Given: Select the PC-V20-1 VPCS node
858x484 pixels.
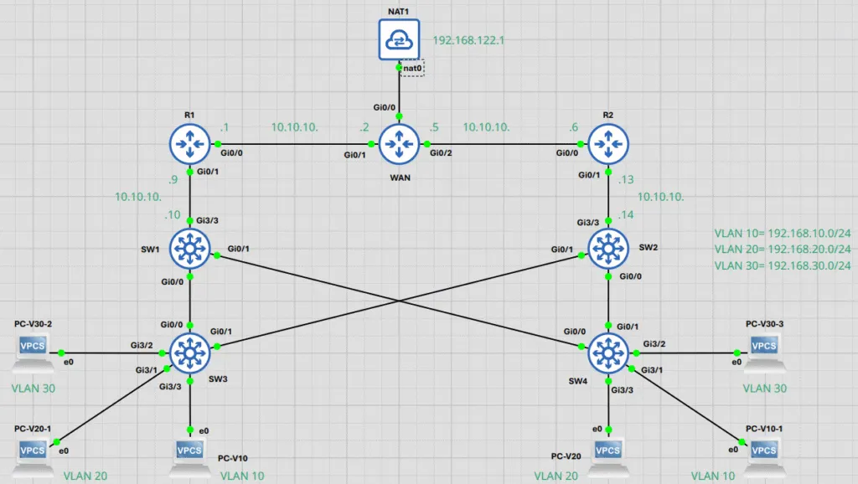Looking at the screenshot, I should click(x=32, y=456).
